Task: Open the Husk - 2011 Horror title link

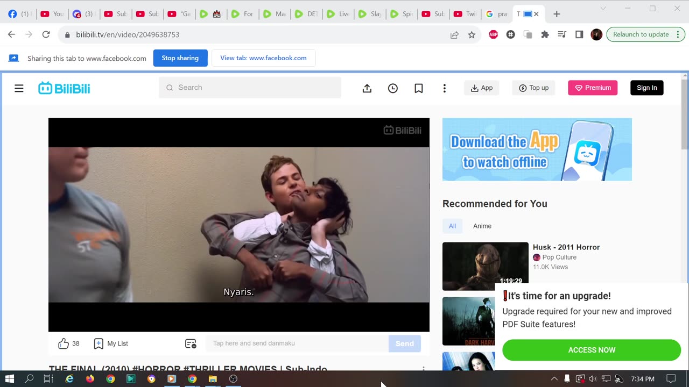Action: point(566,247)
